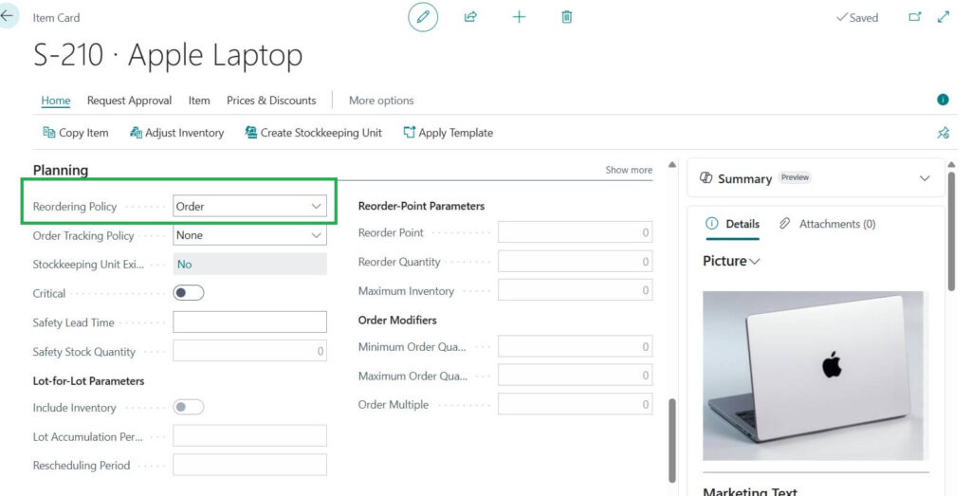Open card in new window icon
This screenshot has height=496, width=971.
[x=915, y=17]
